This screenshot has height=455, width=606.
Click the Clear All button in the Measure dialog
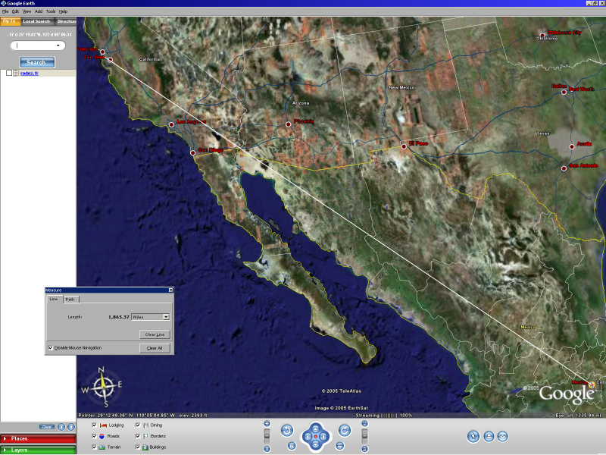156,348
